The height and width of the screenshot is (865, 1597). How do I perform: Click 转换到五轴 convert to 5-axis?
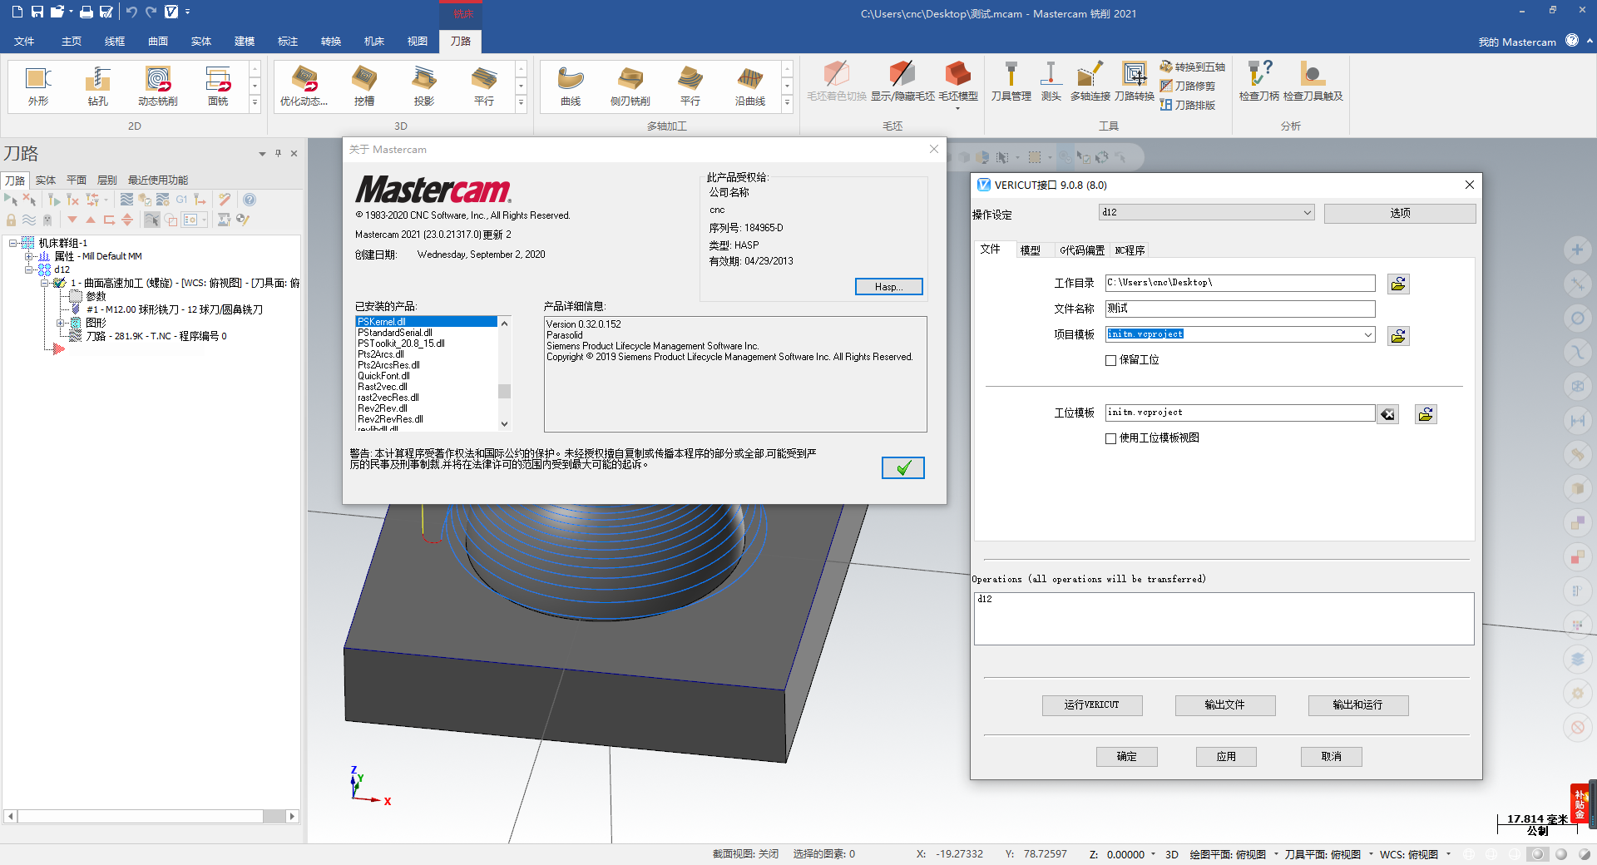point(1193,67)
